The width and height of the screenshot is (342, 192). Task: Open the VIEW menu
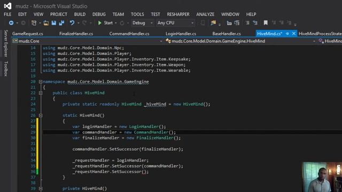pos(38,14)
